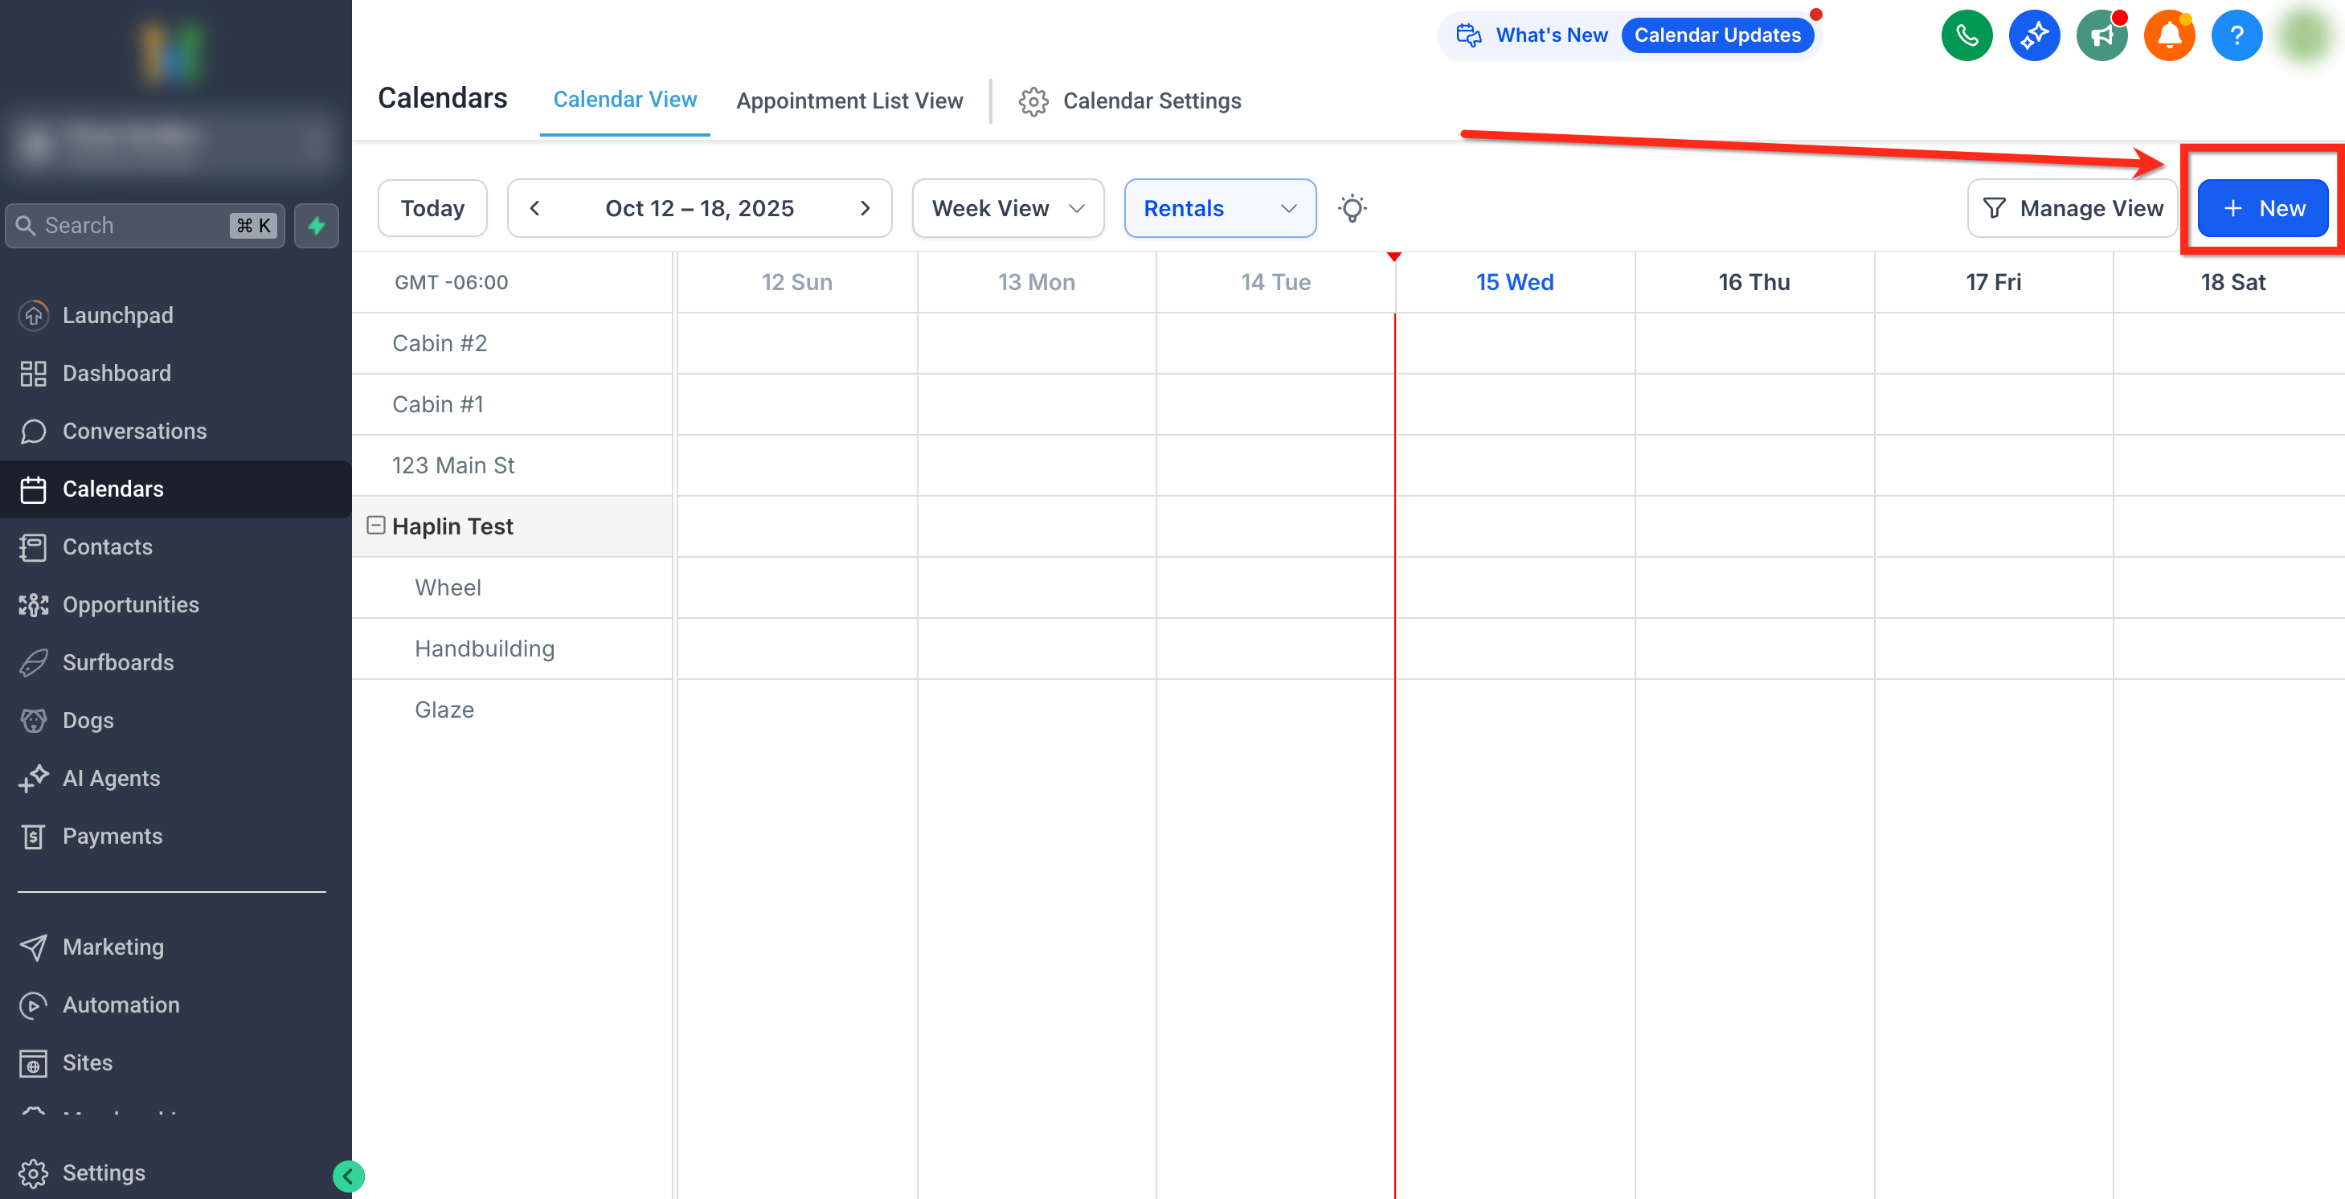Click the Manage View filter button

(2072, 208)
